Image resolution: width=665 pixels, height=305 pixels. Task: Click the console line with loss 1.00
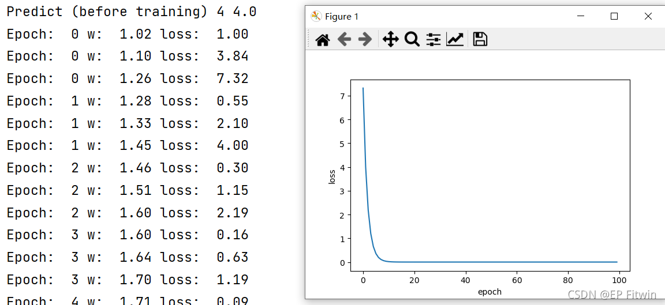point(128,34)
